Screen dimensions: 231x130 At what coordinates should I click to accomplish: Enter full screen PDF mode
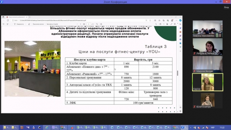point(171,24)
